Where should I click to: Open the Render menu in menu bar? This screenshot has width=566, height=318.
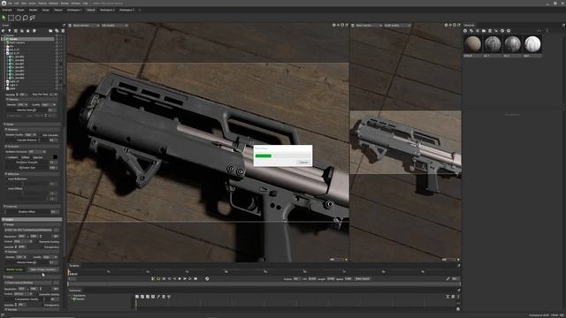tap(65, 3)
